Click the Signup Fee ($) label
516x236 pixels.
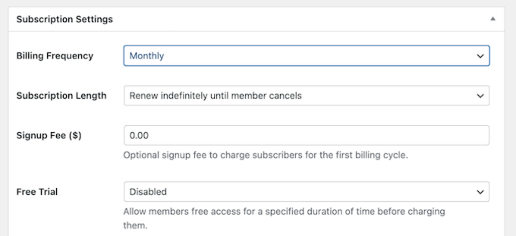49,136
